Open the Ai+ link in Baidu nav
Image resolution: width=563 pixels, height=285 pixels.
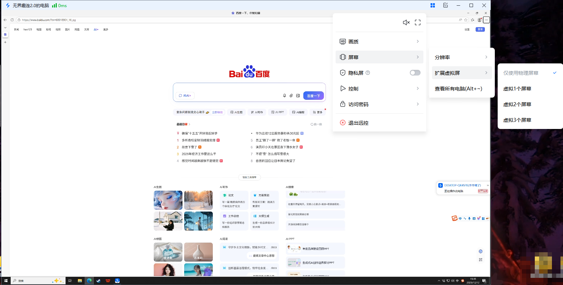[96, 30]
